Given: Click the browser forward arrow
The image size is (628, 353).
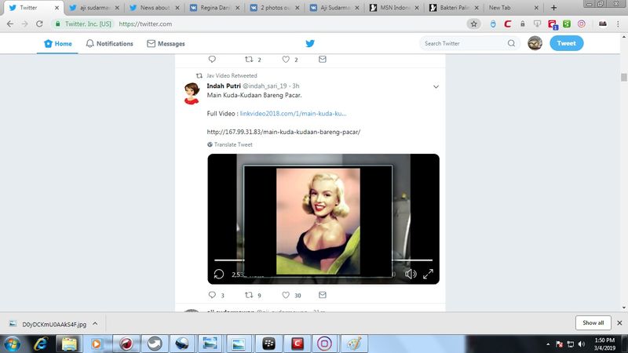Looking at the screenshot, I should click(x=25, y=24).
